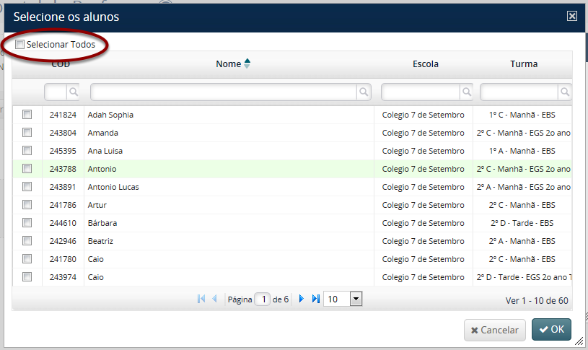The height and width of the screenshot is (350, 588).
Task: Sort the table by Turma column header
Action: (523, 64)
